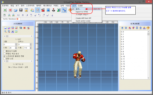This screenshot has width=153, height=95.
Task: Click the palette icon in organizer panel
Action: point(148,28)
